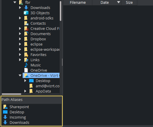The image size is (153, 127).
Task: Click the fbr user folder icon
Action: (21, 3)
